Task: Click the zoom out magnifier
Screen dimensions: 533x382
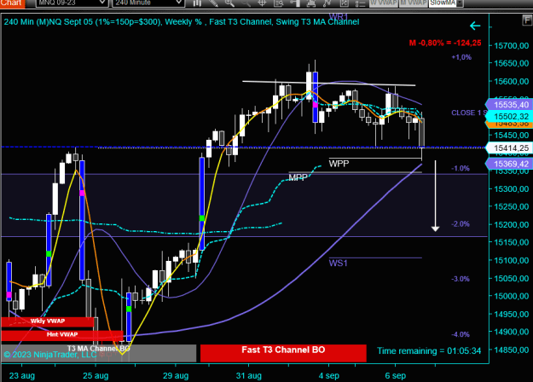Action: (246, 3)
